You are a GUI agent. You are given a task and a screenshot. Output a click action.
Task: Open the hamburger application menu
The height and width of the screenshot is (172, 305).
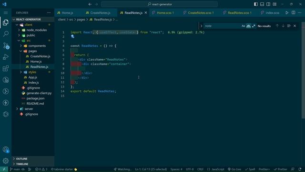[x=6, y=13]
